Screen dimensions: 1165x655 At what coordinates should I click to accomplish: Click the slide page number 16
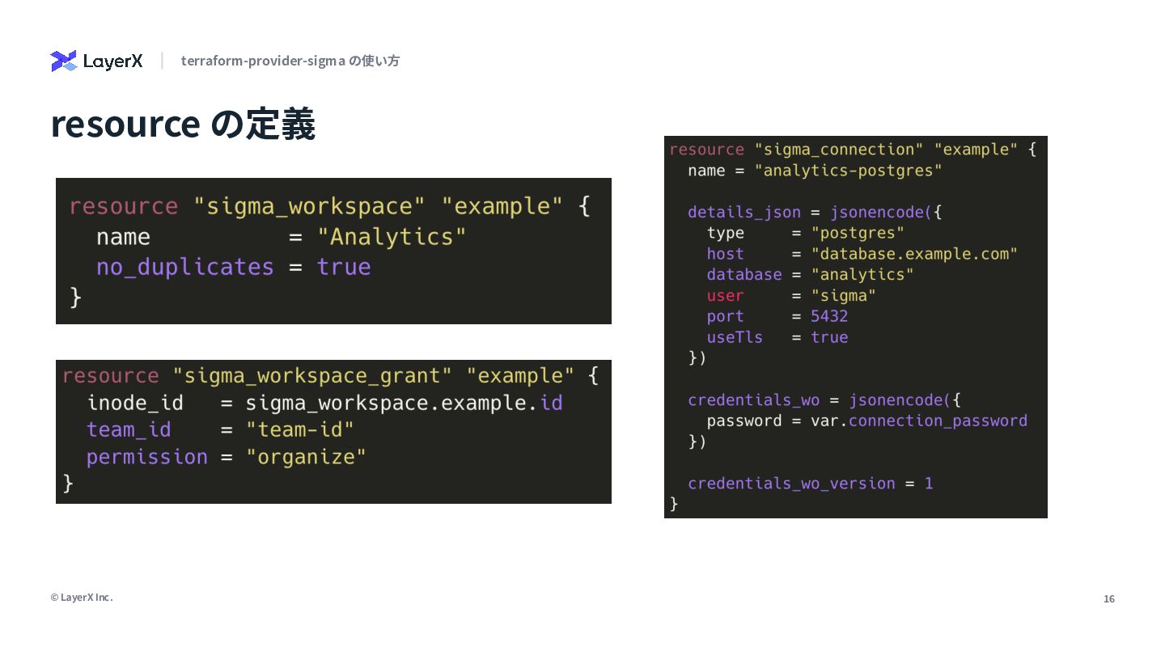pos(1109,599)
